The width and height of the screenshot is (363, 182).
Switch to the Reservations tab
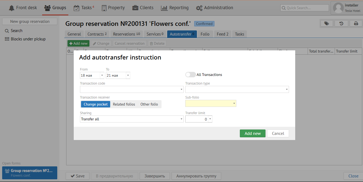(126, 34)
